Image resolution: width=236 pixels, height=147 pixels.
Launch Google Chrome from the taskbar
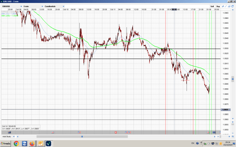[16, 144]
